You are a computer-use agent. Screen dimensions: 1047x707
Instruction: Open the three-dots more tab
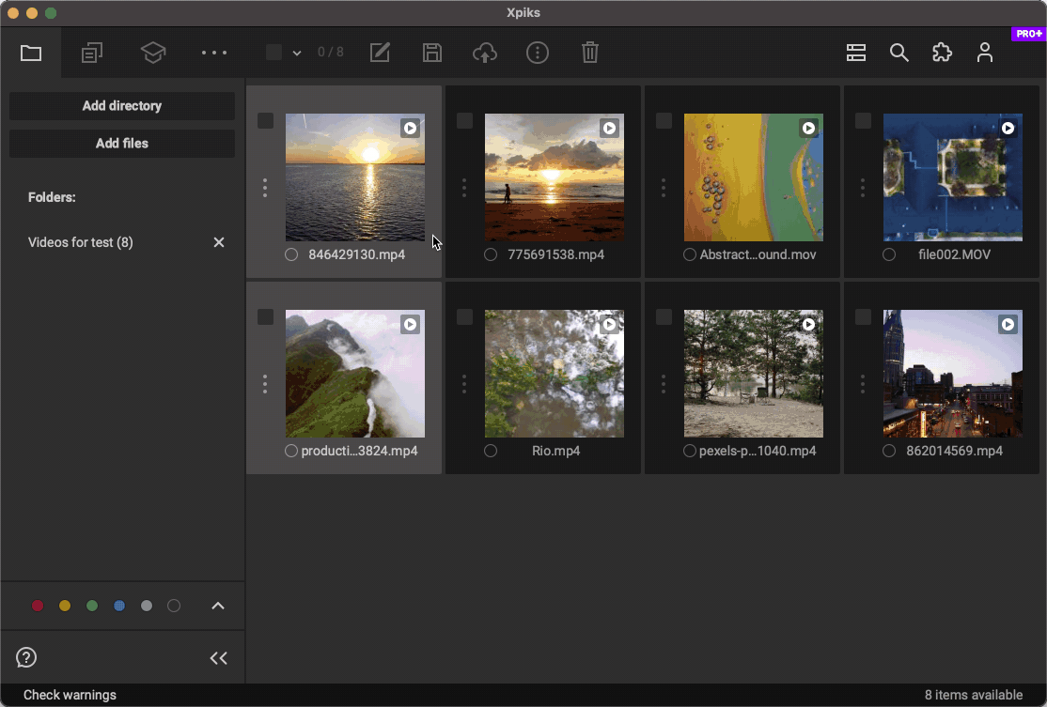(x=214, y=53)
